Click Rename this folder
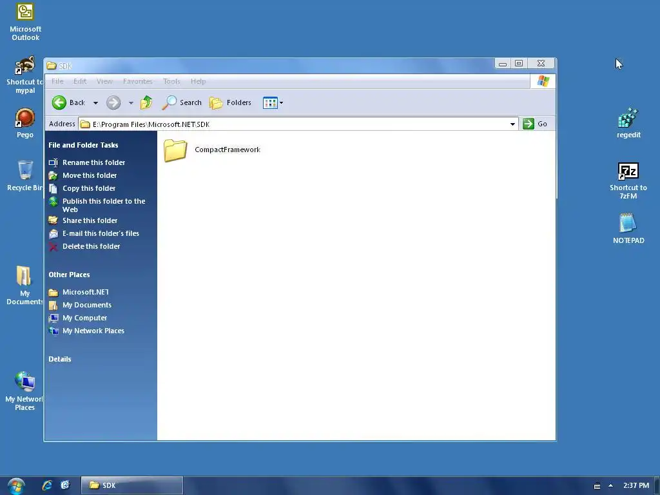660x495 pixels. [93, 162]
